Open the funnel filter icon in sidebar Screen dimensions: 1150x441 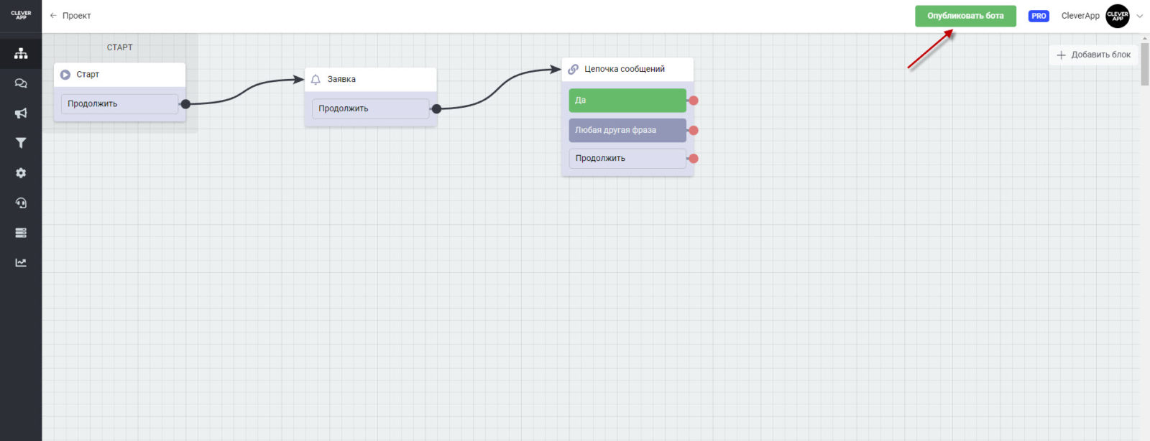click(x=21, y=143)
